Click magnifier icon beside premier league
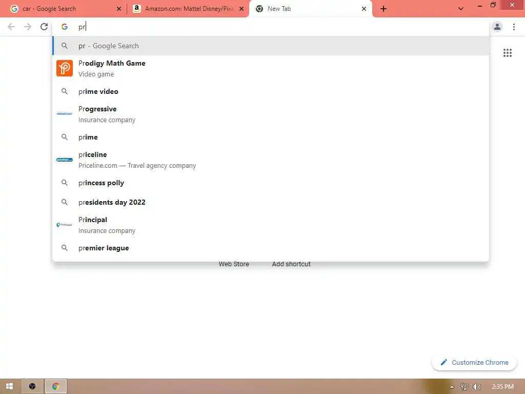525x394 pixels. [65, 248]
